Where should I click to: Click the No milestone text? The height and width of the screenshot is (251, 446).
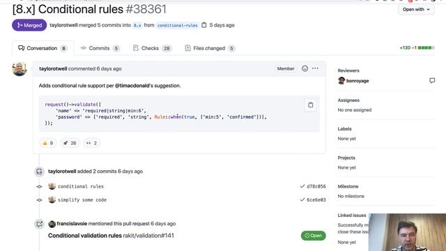[351, 196]
